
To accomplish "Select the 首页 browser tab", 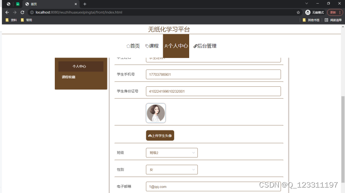I will point(51,4).
